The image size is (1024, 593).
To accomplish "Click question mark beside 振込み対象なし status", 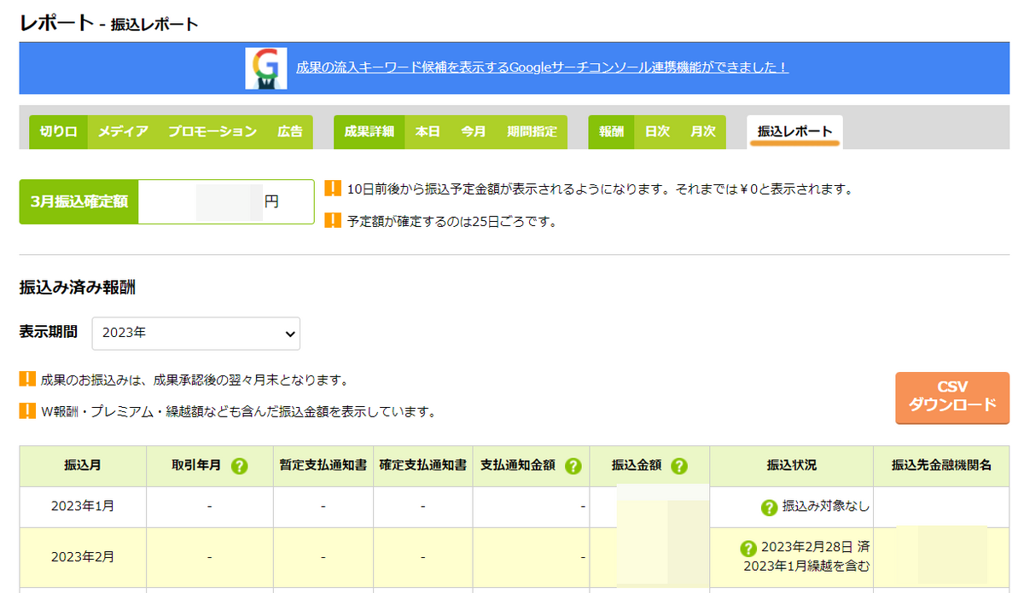I will click(x=767, y=506).
